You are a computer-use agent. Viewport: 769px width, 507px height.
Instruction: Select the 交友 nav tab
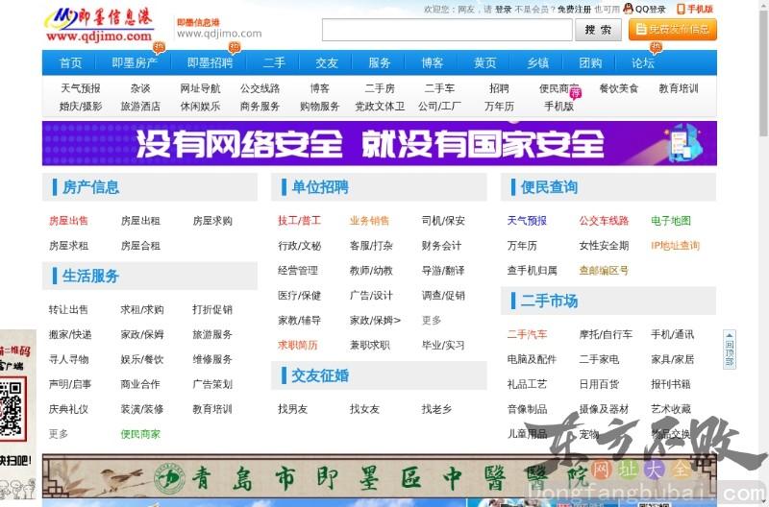pyautogui.click(x=327, y=62)
